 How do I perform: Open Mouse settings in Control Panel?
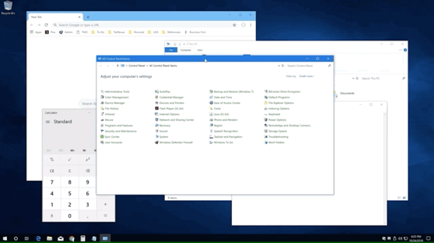[x=109, y=120]
